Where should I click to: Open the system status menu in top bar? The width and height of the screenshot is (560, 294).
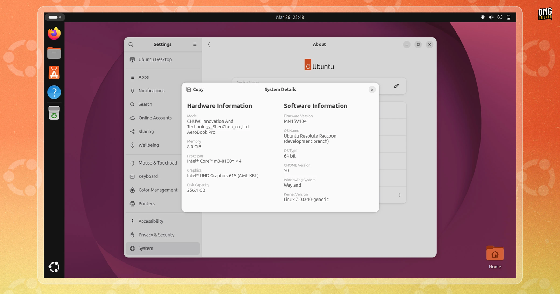click(496, 17)
